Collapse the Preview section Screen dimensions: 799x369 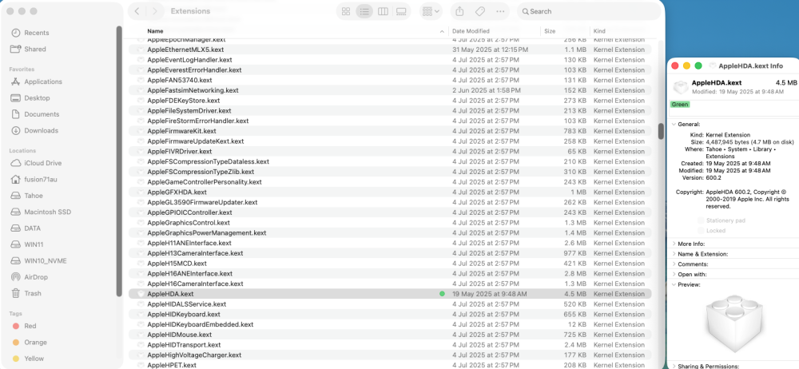tap(674, 284)
